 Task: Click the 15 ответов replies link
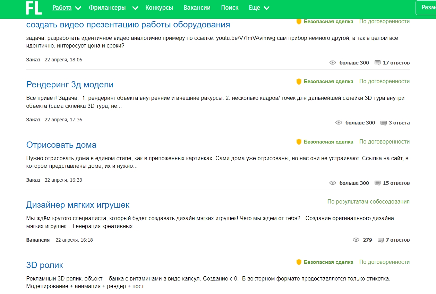click(396, 183)
